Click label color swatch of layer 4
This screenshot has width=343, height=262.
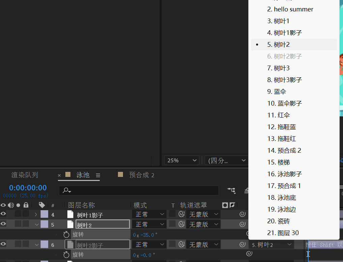[x=44, y=214]
